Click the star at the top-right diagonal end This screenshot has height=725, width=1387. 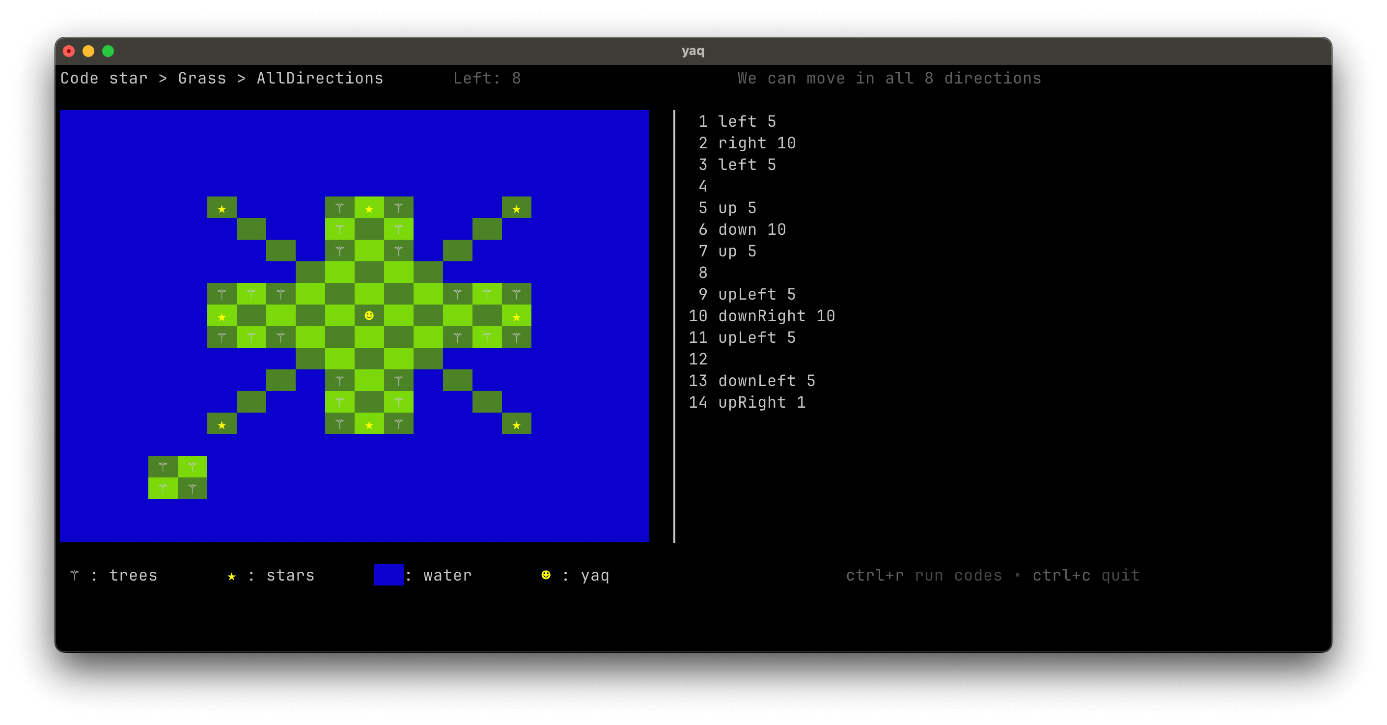pyautogui.click(x=516, y=209)
